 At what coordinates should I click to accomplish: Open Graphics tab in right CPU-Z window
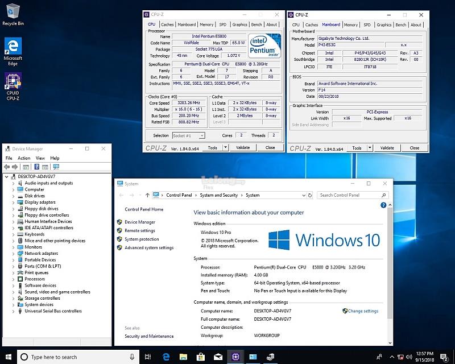pyautogui.click(x=384, y=25)
